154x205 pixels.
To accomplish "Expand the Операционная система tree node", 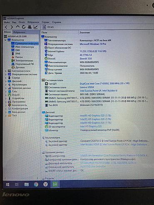I will (x=5, y=74).
